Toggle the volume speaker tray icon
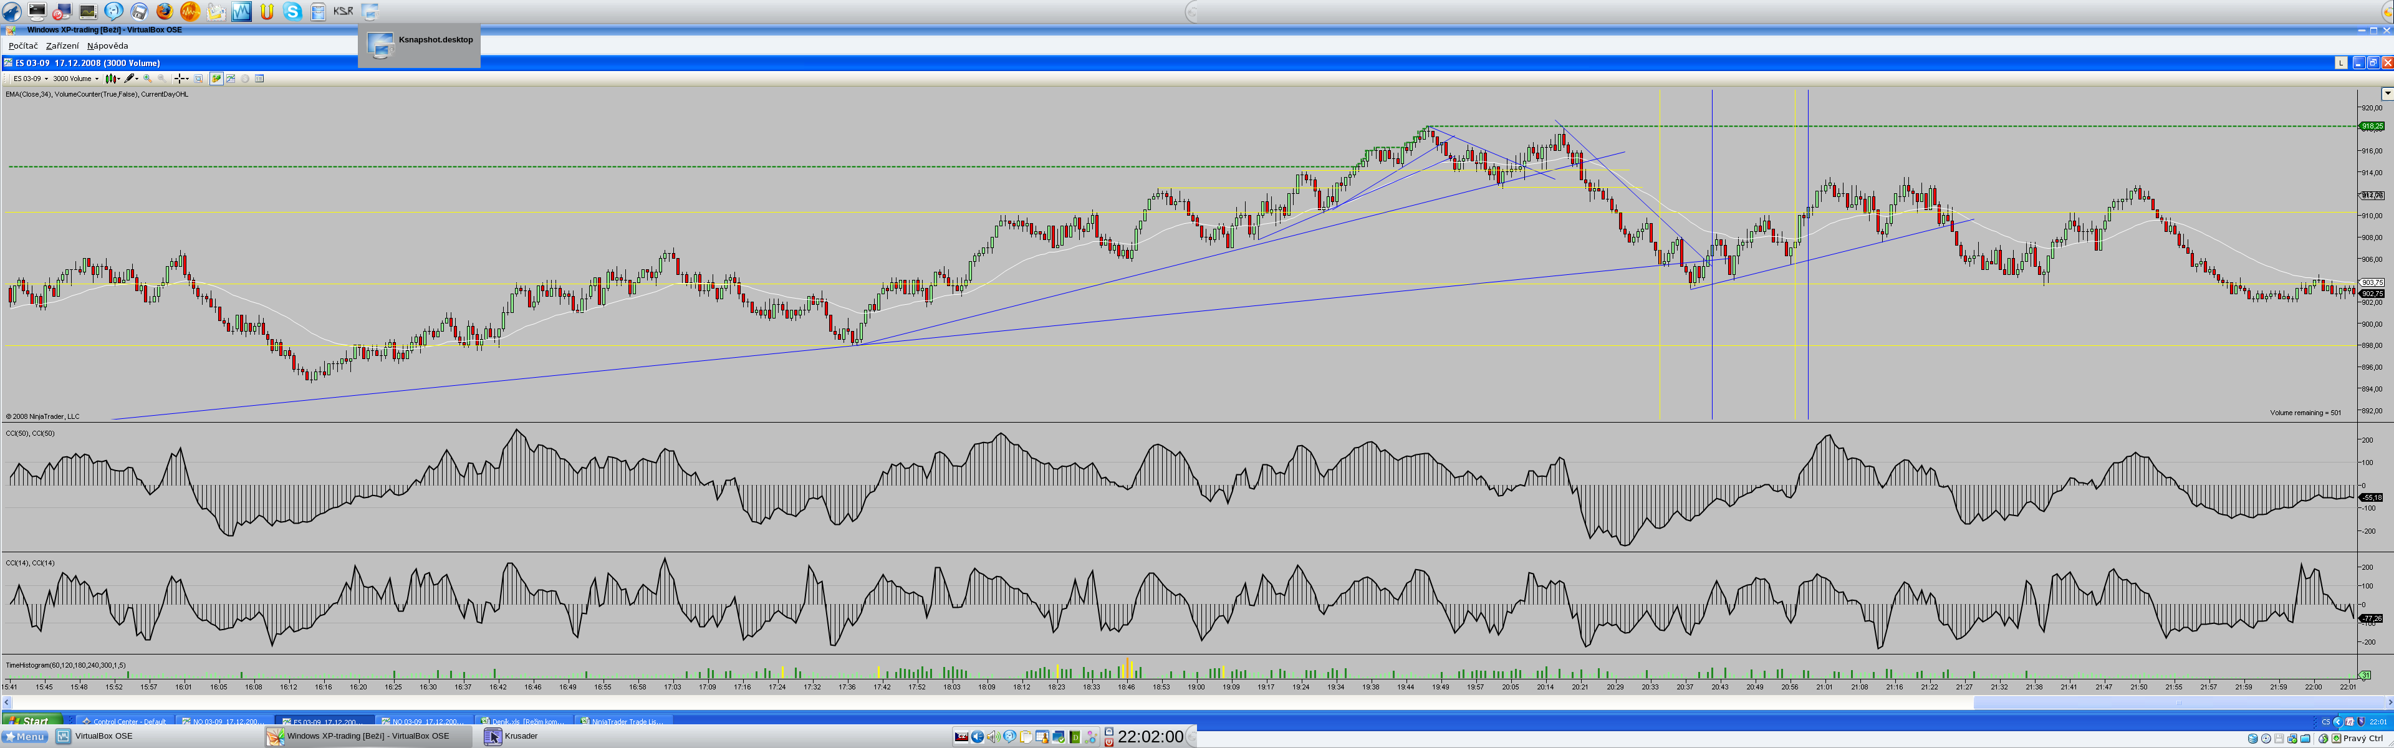The width and height of the screenshot is (2394, 748). coord(993,737)
